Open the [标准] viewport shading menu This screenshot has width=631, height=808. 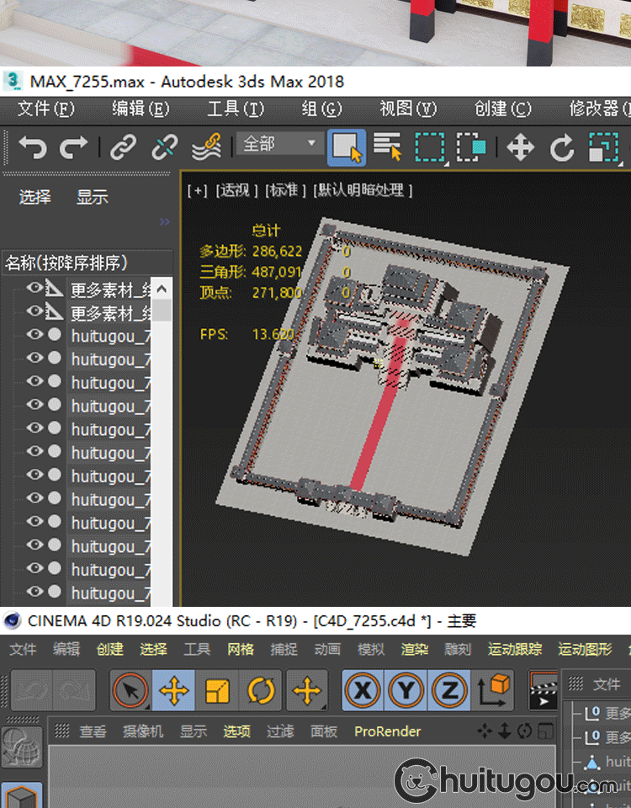pyautogui.click(x=286, y=191)
